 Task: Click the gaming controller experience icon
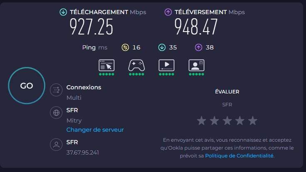137,65
